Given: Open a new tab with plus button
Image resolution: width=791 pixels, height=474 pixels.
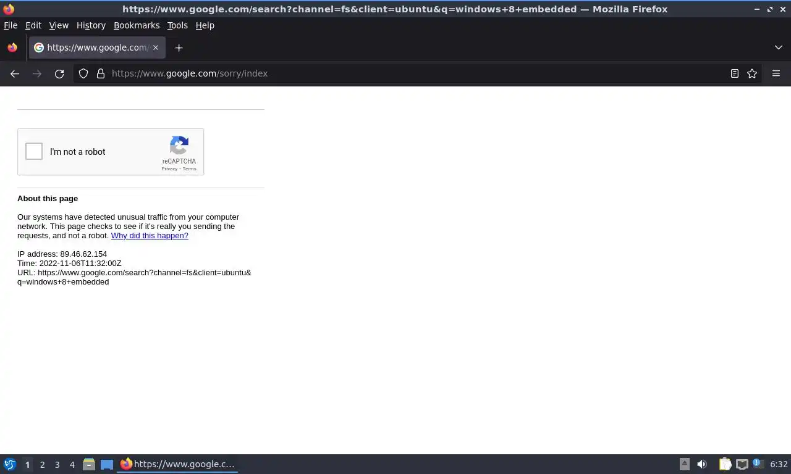Looking at the screenshot, I should click(x=179, y=48).
